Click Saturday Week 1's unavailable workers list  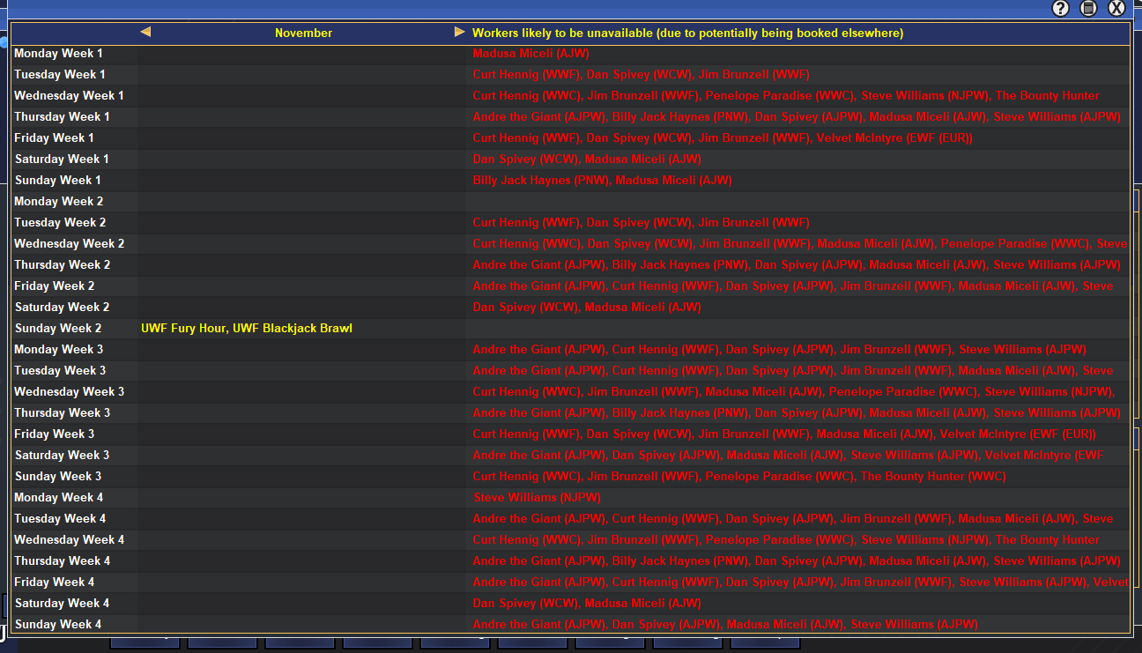(587, 160)
